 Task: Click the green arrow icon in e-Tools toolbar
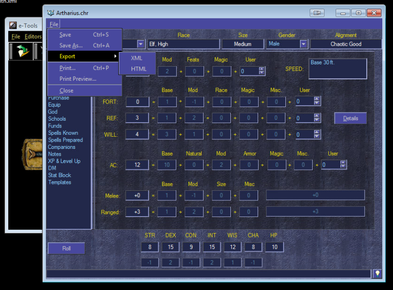click(x=22, y=52)
